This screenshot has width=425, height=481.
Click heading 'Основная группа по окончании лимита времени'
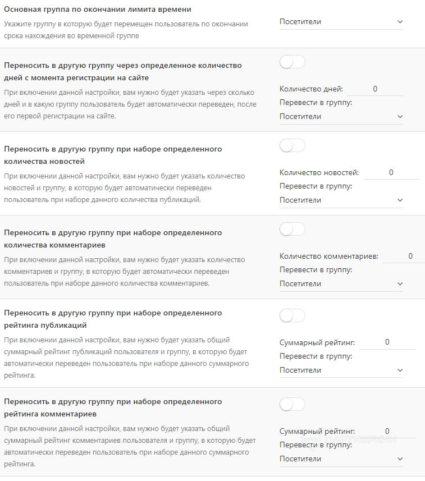point(98,10)
